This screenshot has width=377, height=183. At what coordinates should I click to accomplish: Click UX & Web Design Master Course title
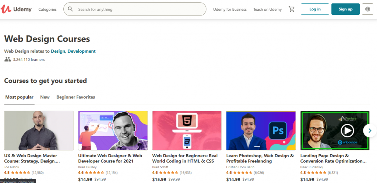coord(32,158)
